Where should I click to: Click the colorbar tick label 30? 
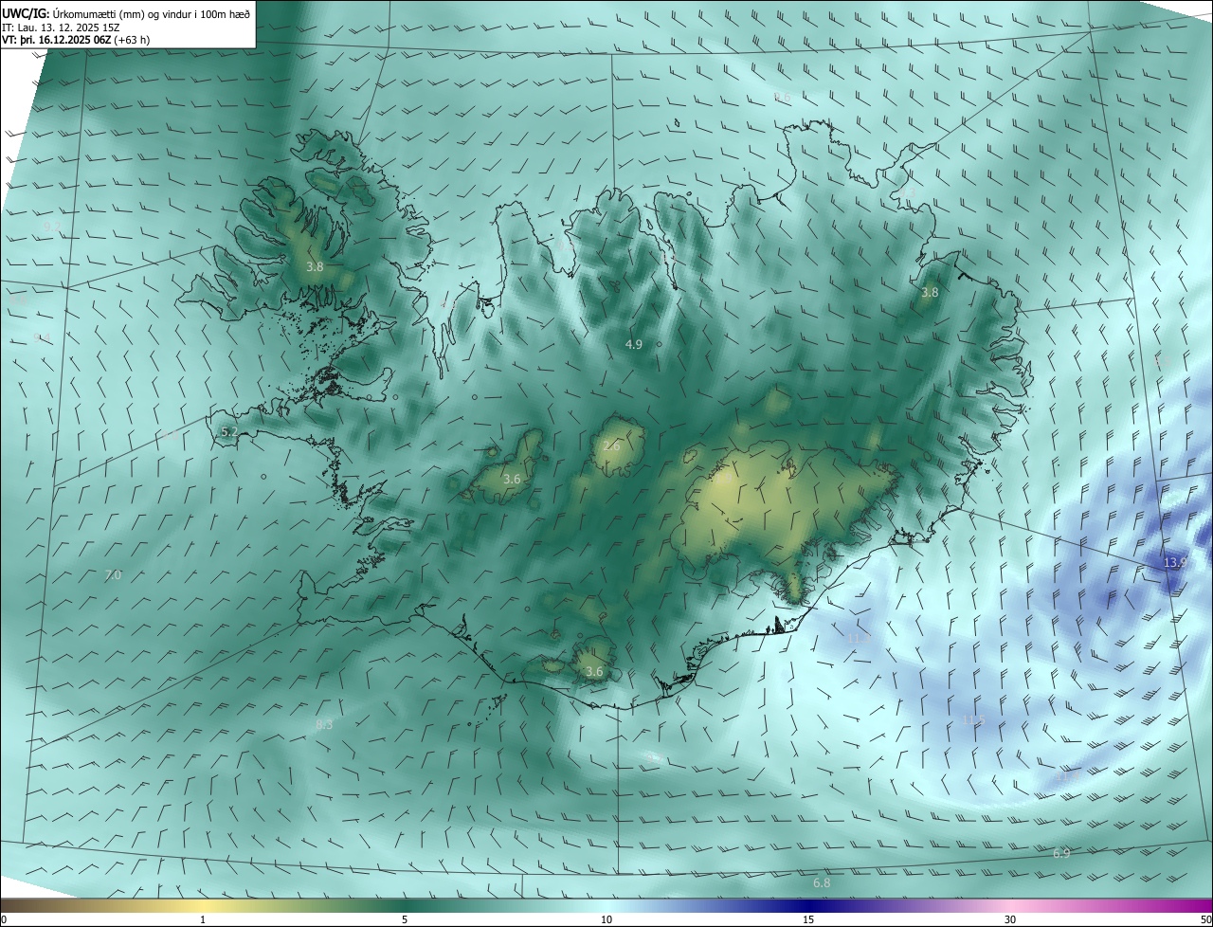(x=1010, y=919)
